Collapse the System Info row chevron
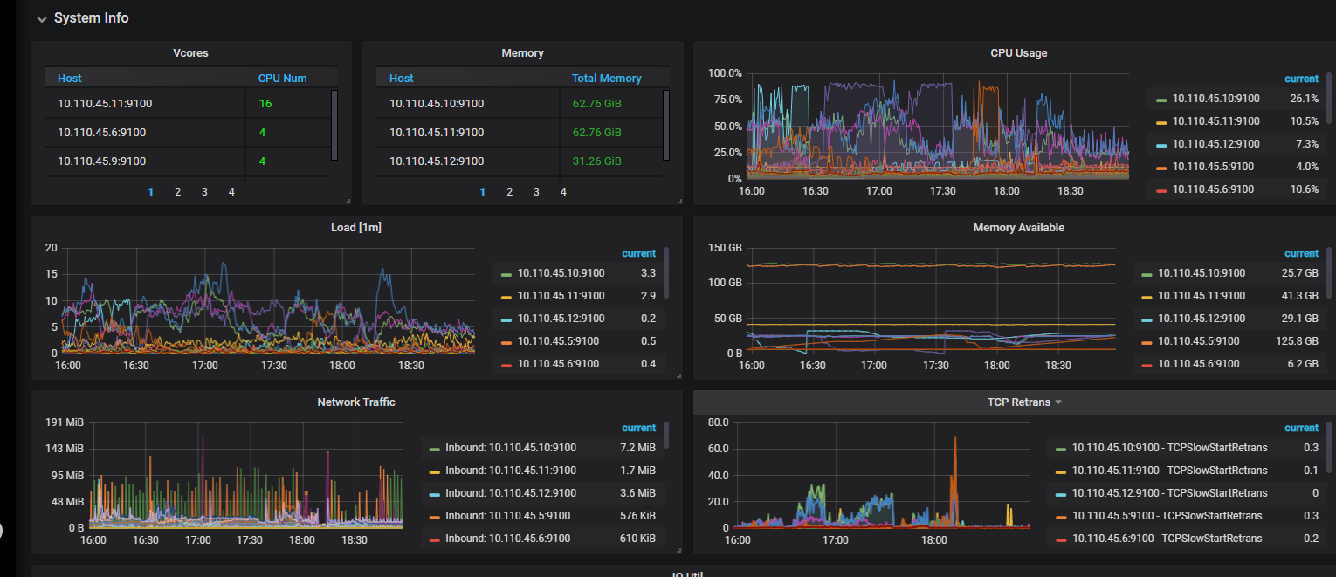Viewport: 1336px width, 577px height. tap(41, 19)
